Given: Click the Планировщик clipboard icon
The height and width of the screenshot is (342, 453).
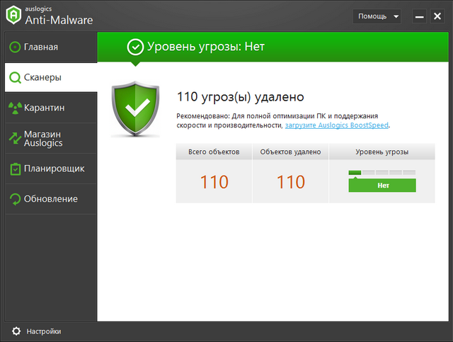Looking at the screenshot, I should [14, 169].
